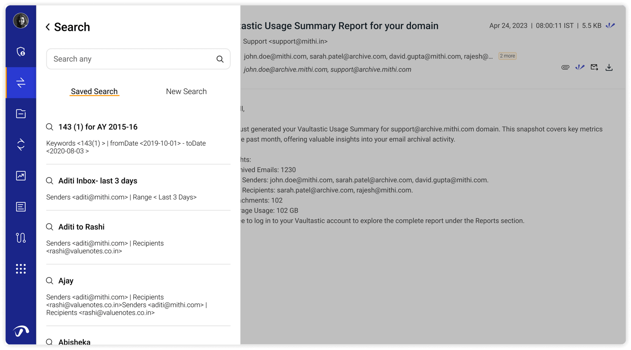631x350 pixels.
Task: Open saved search 'Aditi Inbox- last 3 days'
Action: [x=98, y=181]
